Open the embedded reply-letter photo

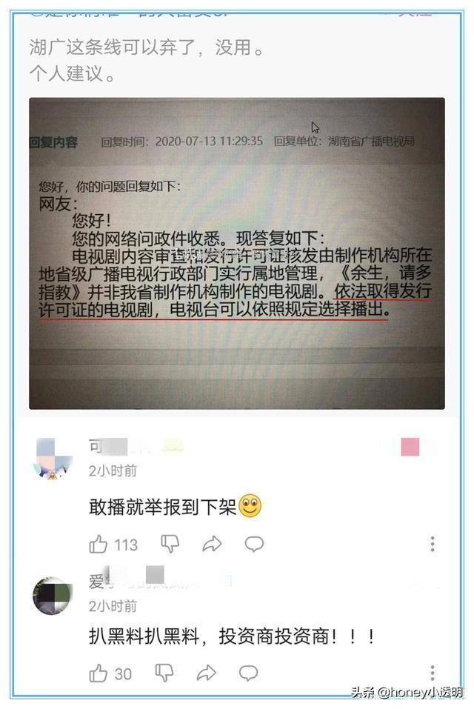pyautogui.click(x=237, y=253)
